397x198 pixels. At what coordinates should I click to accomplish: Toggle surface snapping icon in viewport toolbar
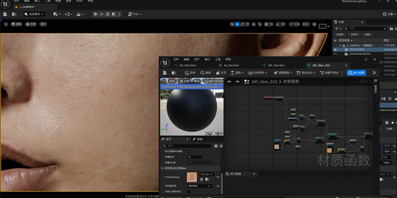260,24
